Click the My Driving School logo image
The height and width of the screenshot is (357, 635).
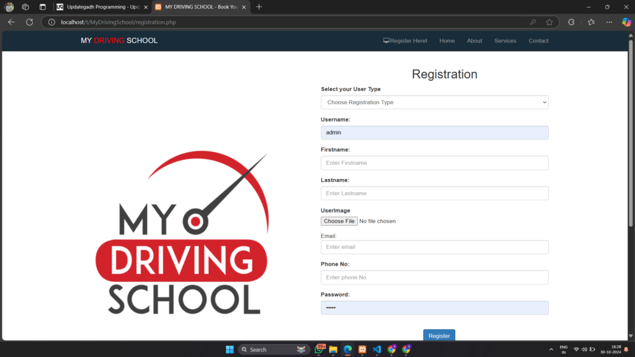(182, 233)
